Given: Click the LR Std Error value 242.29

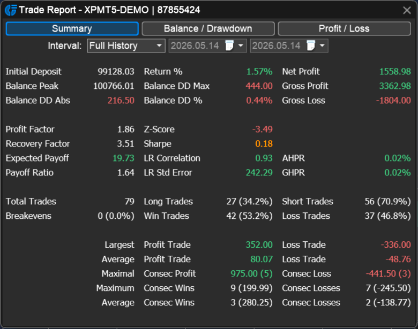Looking at the screenshot, I should click(259, 172).
